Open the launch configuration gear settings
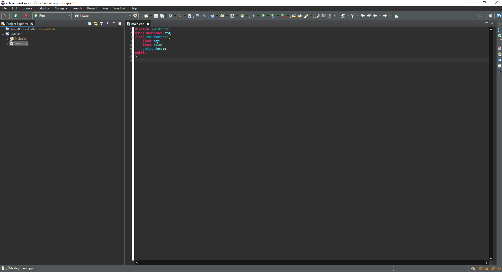The image size is (502, 272). (x=135, y=16)
